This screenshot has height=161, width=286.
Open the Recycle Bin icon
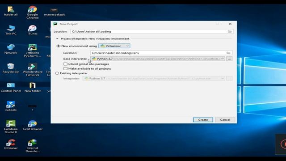point(11,68)
